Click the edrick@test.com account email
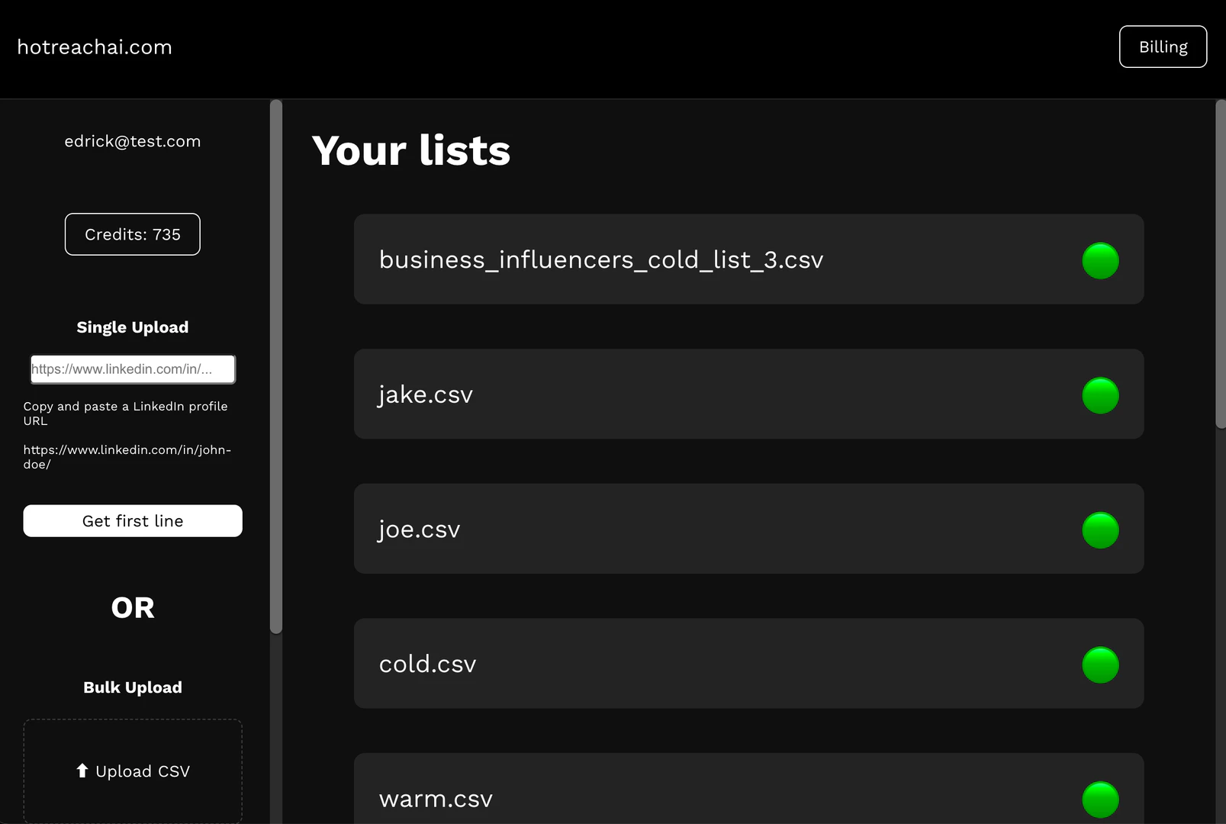This screenshot has width=1226, height=824. click(x=133, y=141)
